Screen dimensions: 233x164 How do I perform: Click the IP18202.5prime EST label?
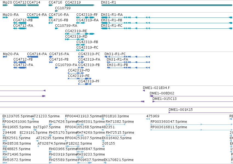point(79,144)
